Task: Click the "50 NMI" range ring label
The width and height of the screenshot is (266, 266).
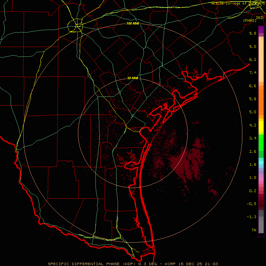Action: [x=133, y=78]
